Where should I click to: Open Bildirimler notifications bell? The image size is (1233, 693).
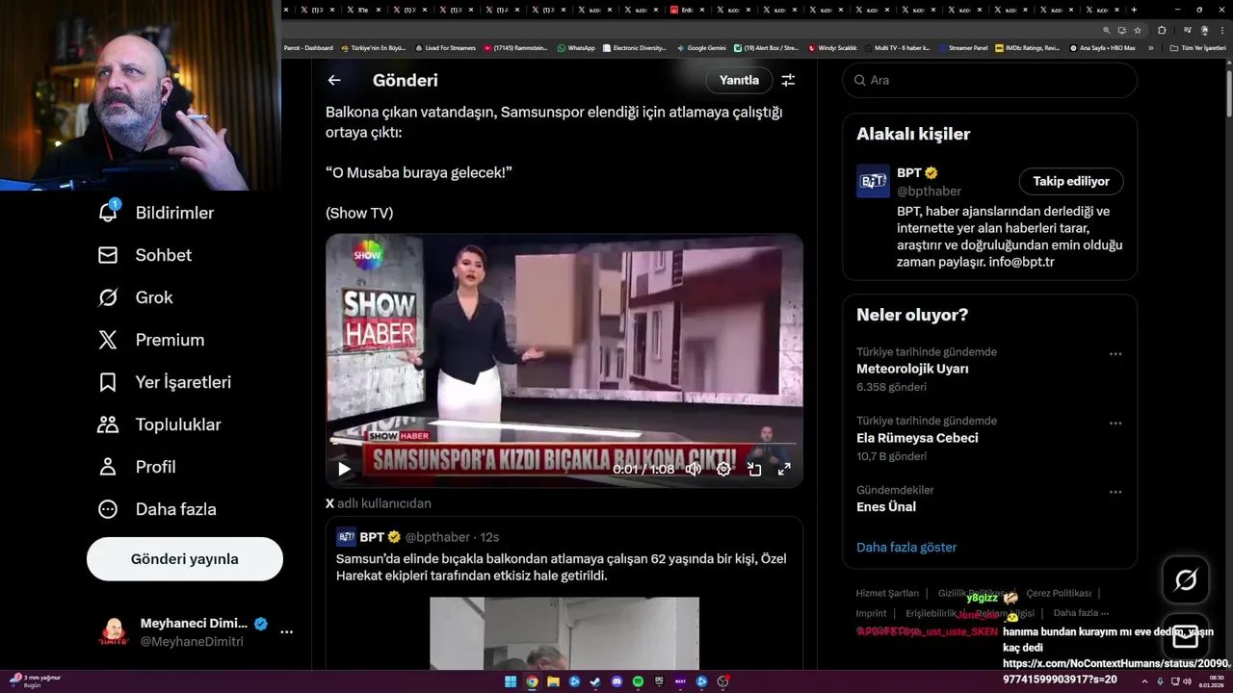tap(109, 212)
